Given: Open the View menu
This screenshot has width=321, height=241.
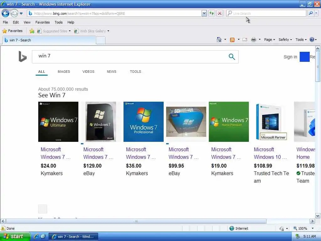Looking at the screenshot, I should coord(27,22).
